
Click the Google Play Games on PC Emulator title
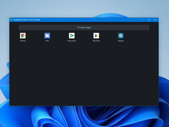27,20
